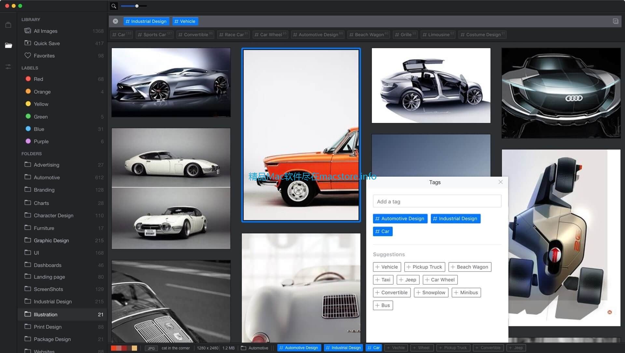
Task: Select All Images in Library
Action: point(62,31)
